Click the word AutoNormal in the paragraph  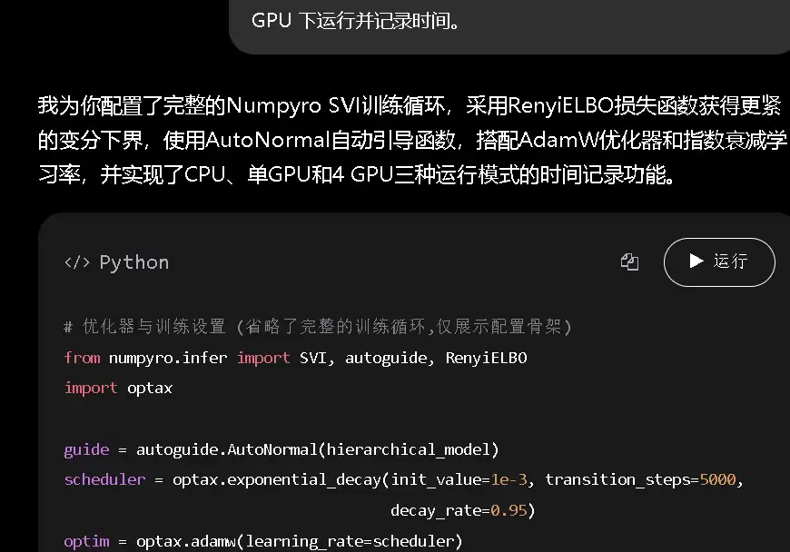point(268,140)
